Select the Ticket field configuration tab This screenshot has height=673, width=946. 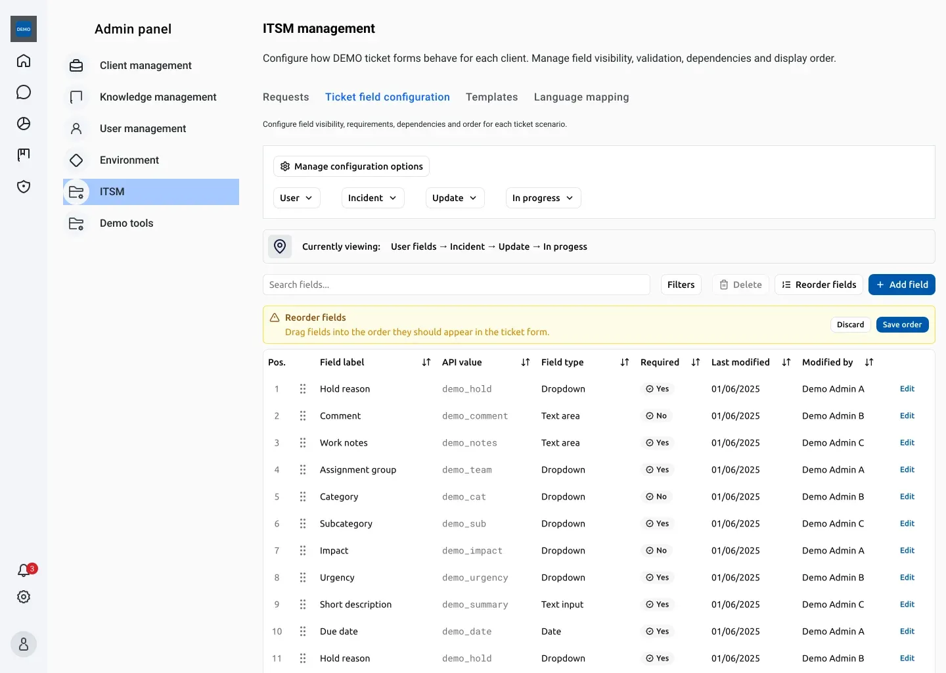pos(388,97)
